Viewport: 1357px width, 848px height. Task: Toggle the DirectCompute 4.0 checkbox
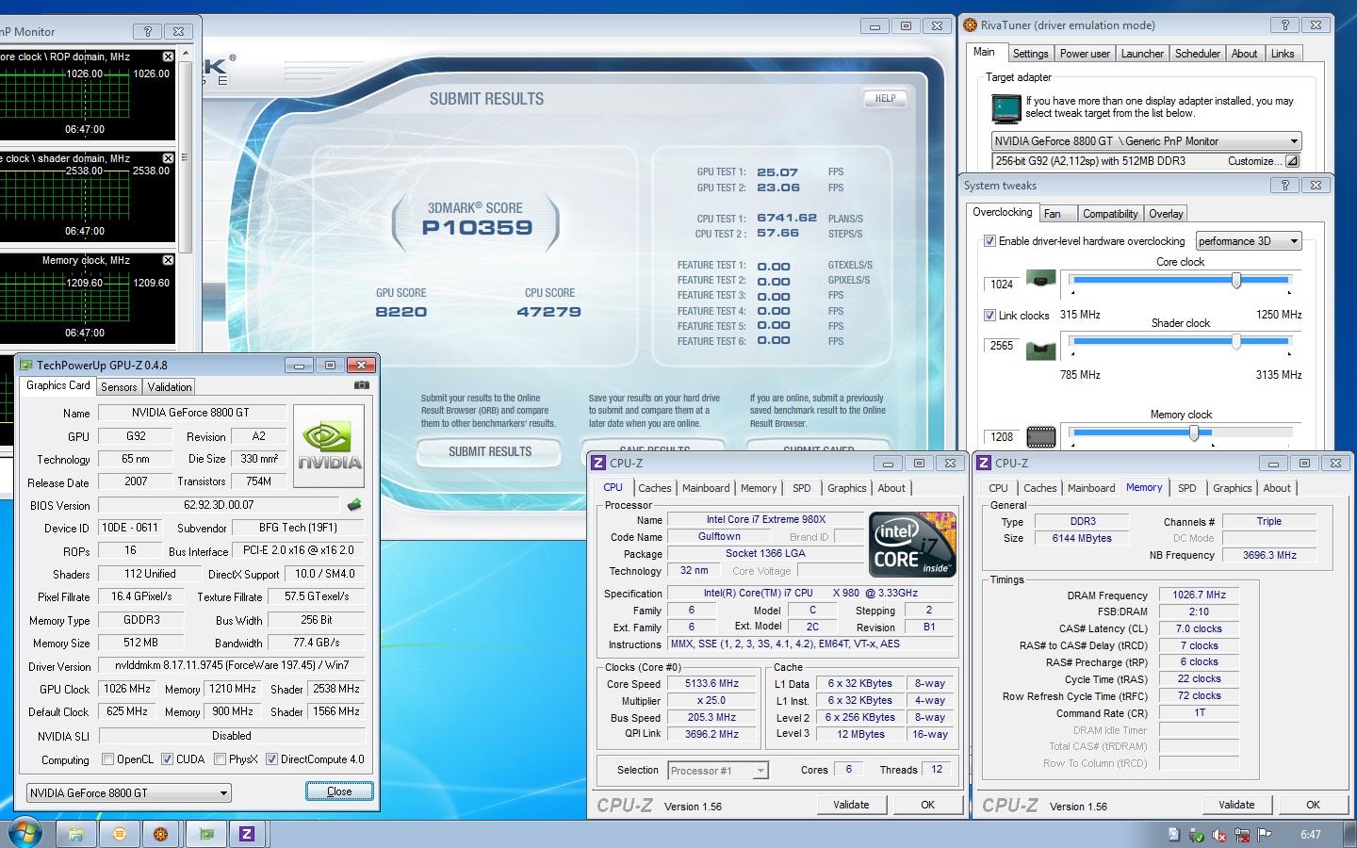click(x=271, y=759)
